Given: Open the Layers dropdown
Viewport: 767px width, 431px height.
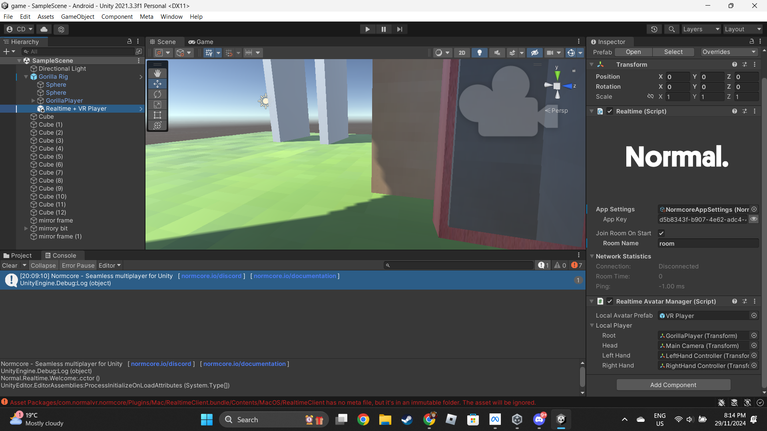Looking at the screenshot, I should 701,29.
